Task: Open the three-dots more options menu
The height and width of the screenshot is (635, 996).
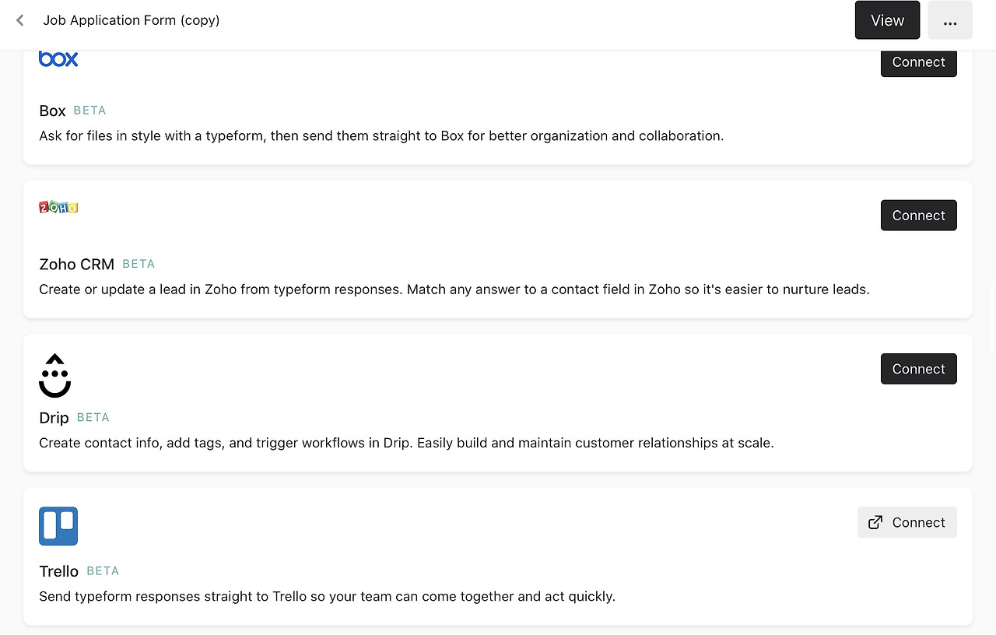Action: tap(949, 20)
